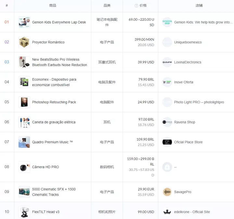234x219 pixels.
Task: Open the Ravena Shop store logo
Action: [x=167, y=122]
